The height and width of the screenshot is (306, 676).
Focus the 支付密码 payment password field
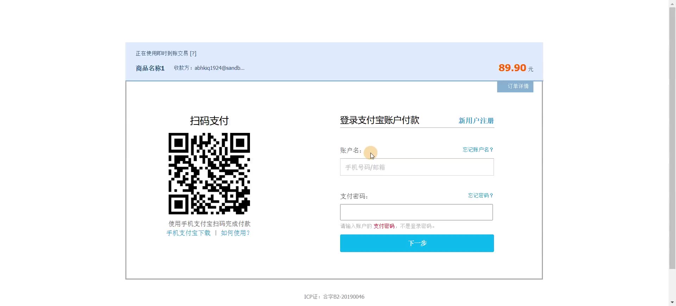point(417,212)
